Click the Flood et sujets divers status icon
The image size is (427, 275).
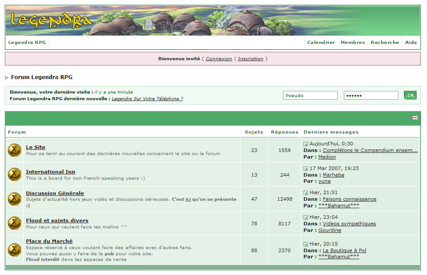tap(15, 223)
